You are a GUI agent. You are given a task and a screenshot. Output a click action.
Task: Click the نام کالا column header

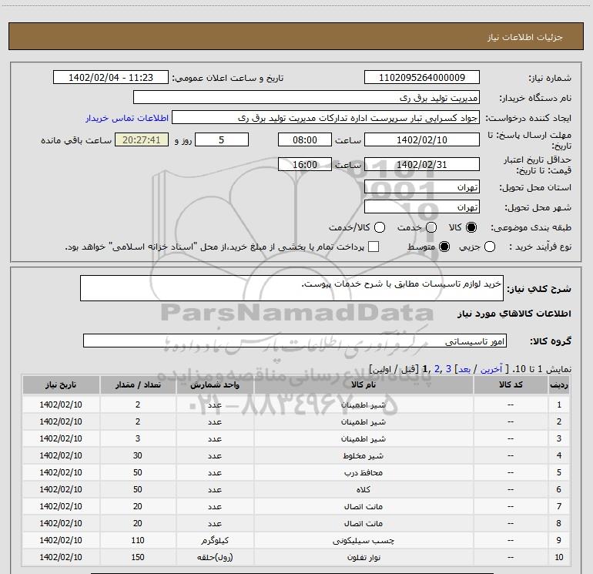(x=364, y=384)
